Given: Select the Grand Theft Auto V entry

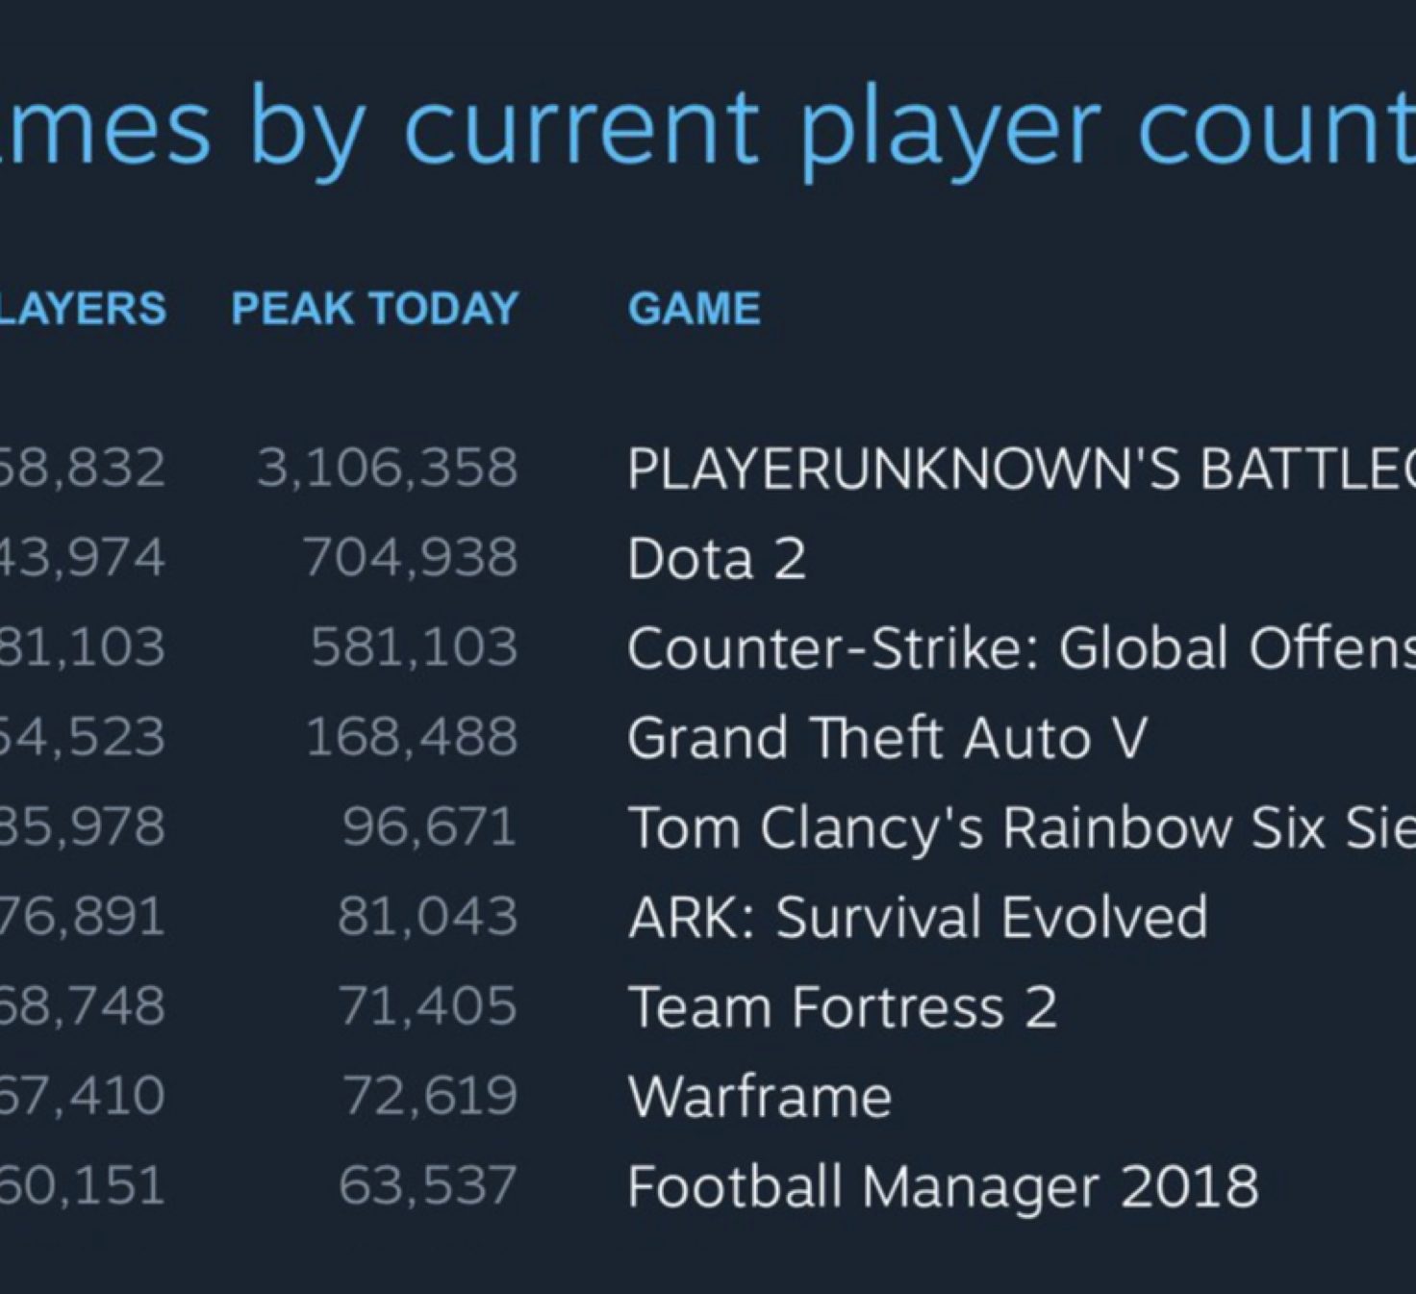Looking at the screenshot, I should pos(887,738).
